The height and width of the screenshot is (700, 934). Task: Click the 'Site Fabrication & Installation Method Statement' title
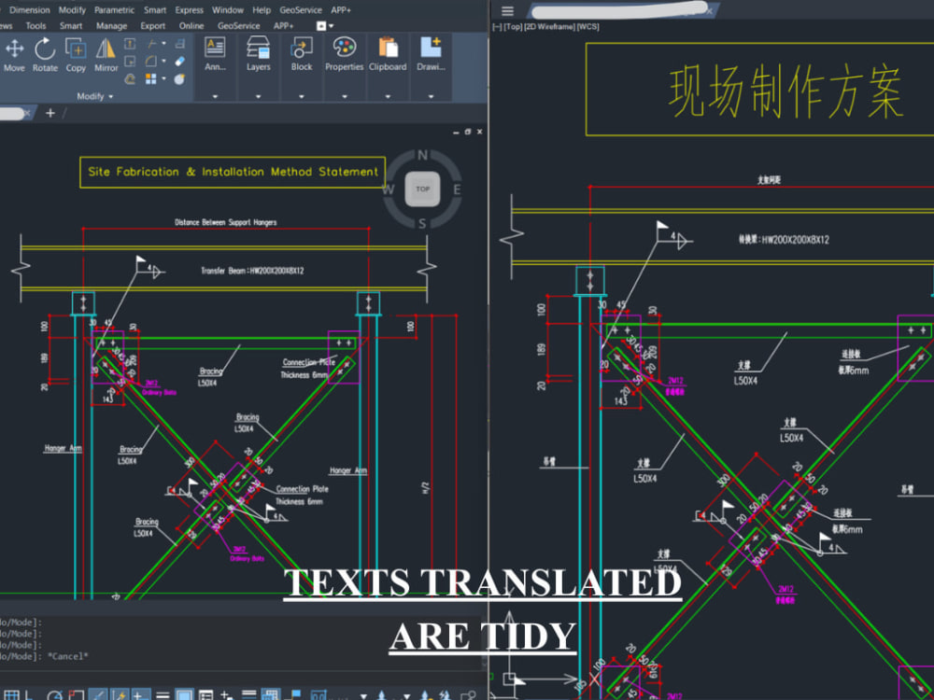(x=233, y=172)
